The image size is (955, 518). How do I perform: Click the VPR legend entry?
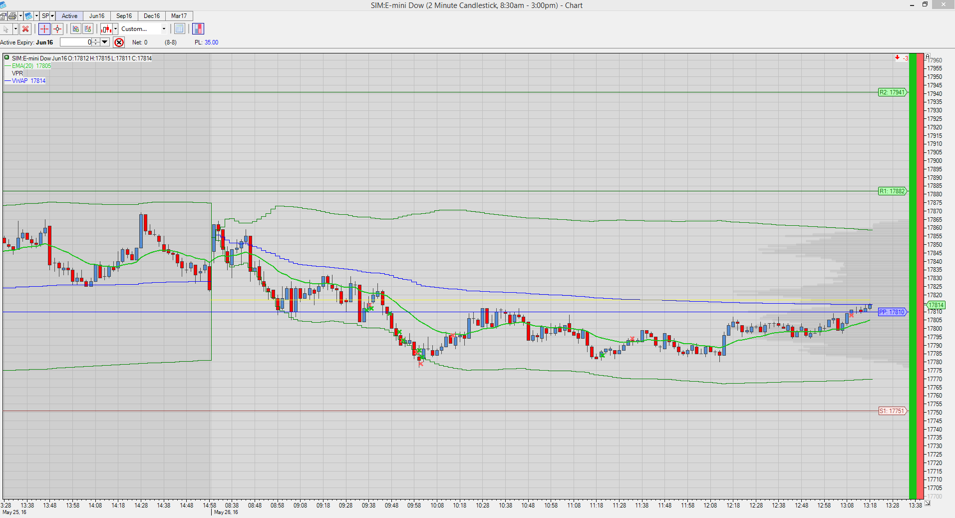tap(17, 73)
